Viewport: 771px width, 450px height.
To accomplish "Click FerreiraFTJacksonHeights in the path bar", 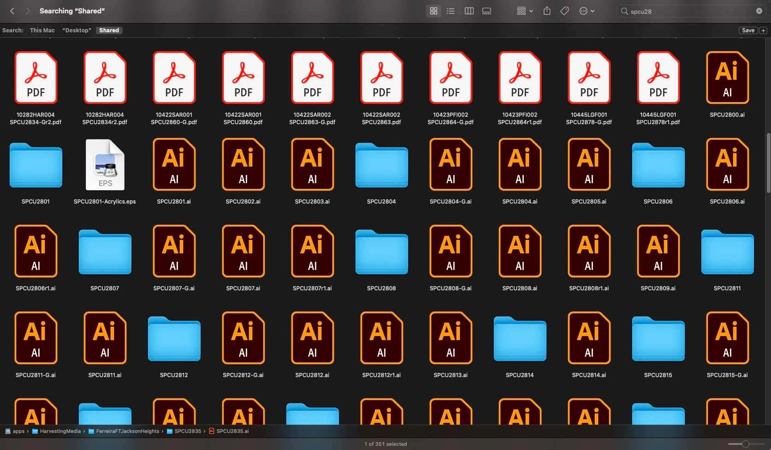I will click(x=124, y=431).
